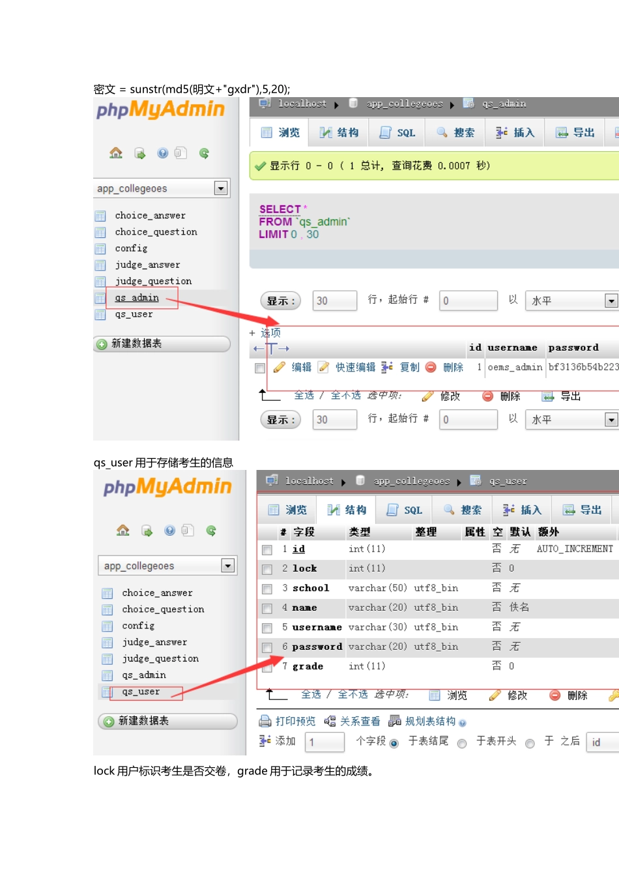Tick the checkbox for field school
Screen dimensions: 619x876
[x=267, y=589]
